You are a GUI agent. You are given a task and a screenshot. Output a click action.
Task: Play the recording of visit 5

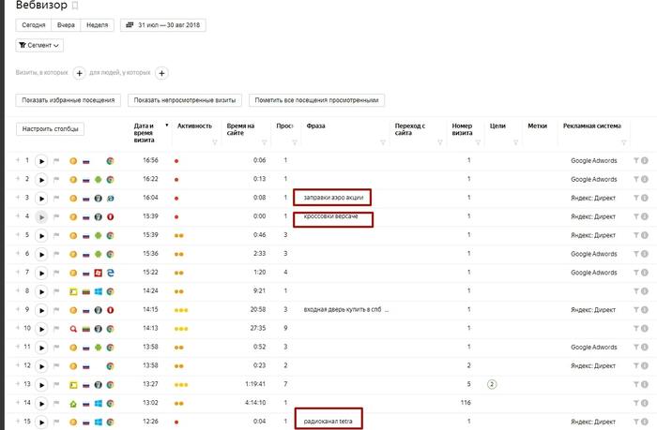[41, 235]
